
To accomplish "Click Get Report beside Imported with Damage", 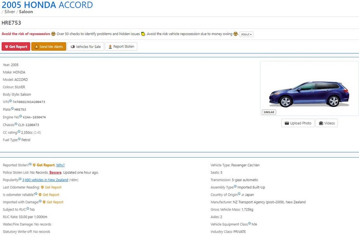I will click(x=55, y=202).
